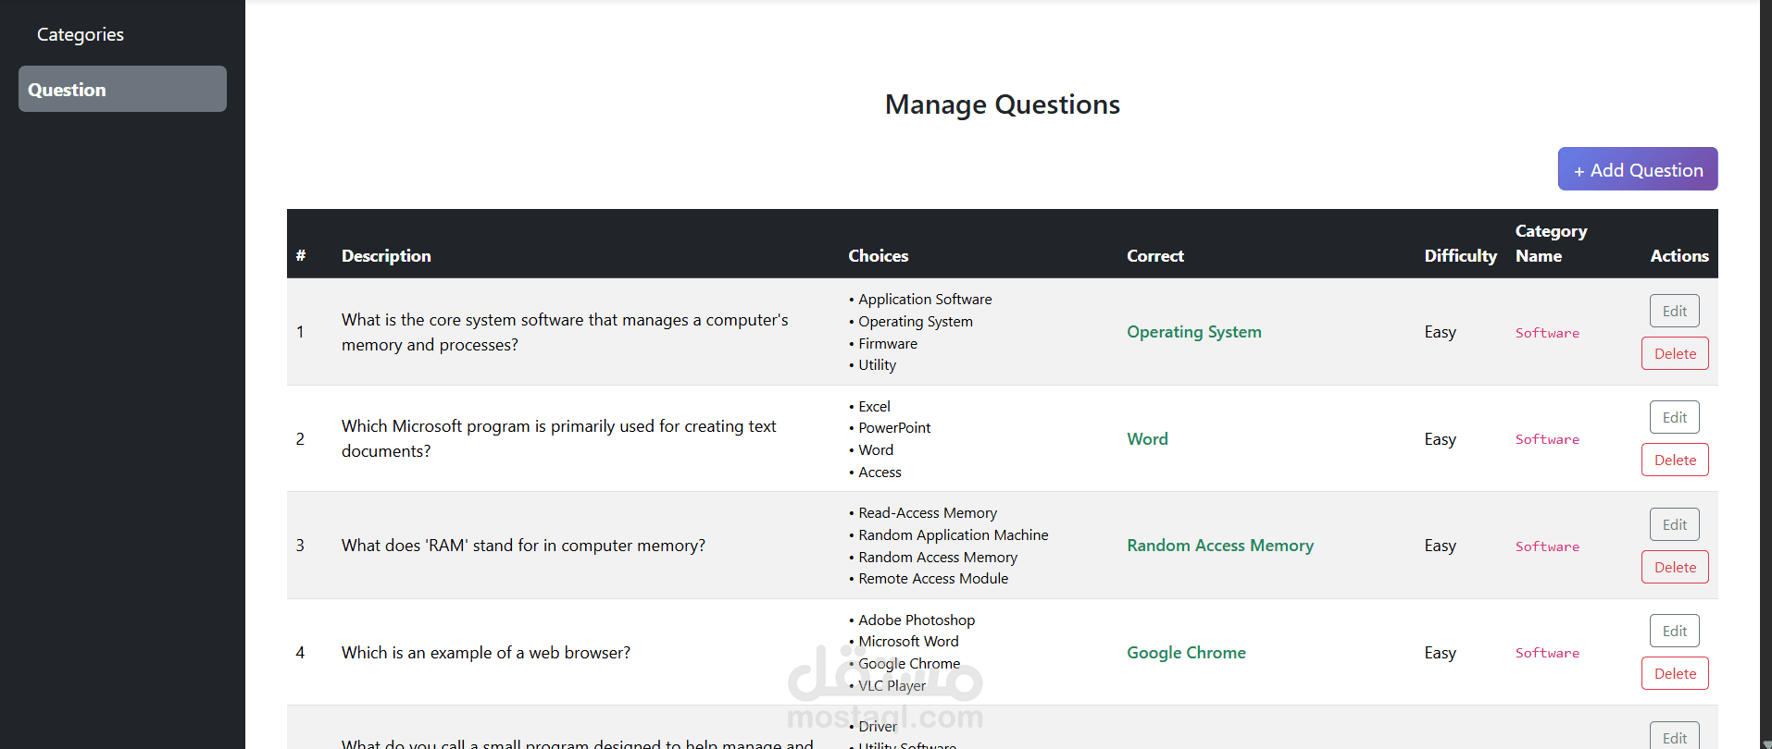Click the 'What does RAM stand for' question
This screenshot has height=749, width=1772.
pyautogui.click(x=523, y=546)
